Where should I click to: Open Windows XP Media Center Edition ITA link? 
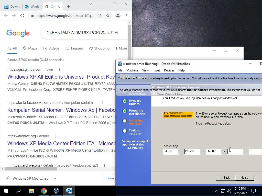coord(62,143)
